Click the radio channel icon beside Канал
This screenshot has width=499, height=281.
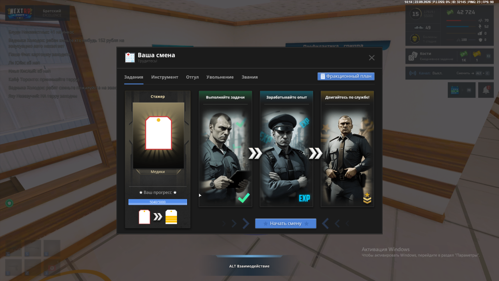click(x=413, y=73)
